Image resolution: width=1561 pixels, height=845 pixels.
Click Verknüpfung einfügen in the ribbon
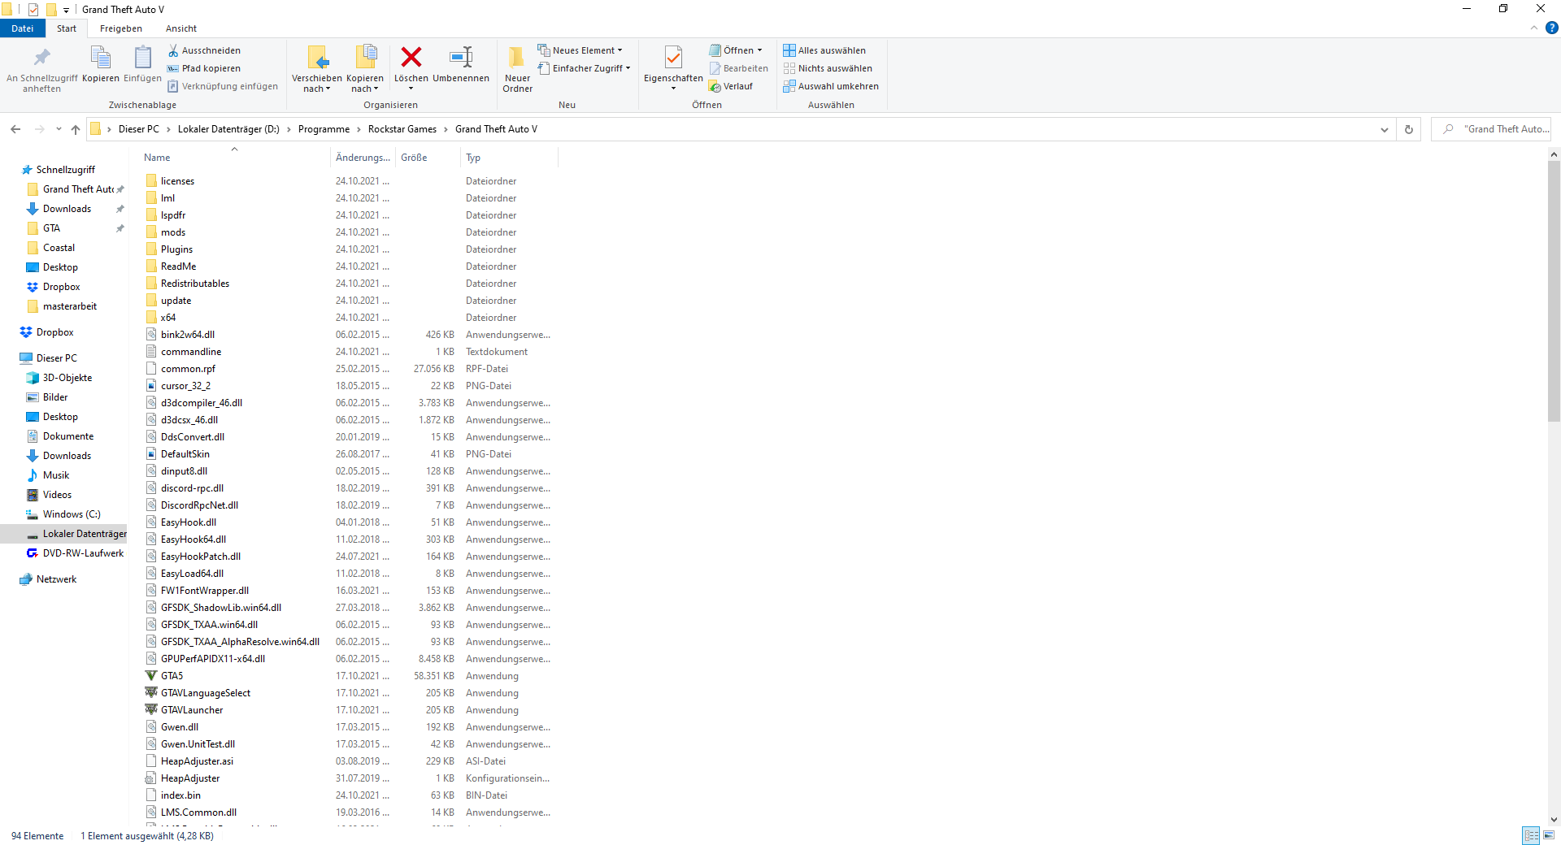(223, 86)
